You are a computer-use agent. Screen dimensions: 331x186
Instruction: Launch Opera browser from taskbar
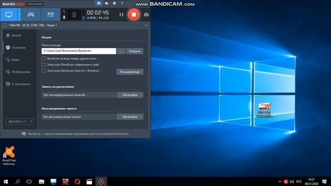pos(77,181)
